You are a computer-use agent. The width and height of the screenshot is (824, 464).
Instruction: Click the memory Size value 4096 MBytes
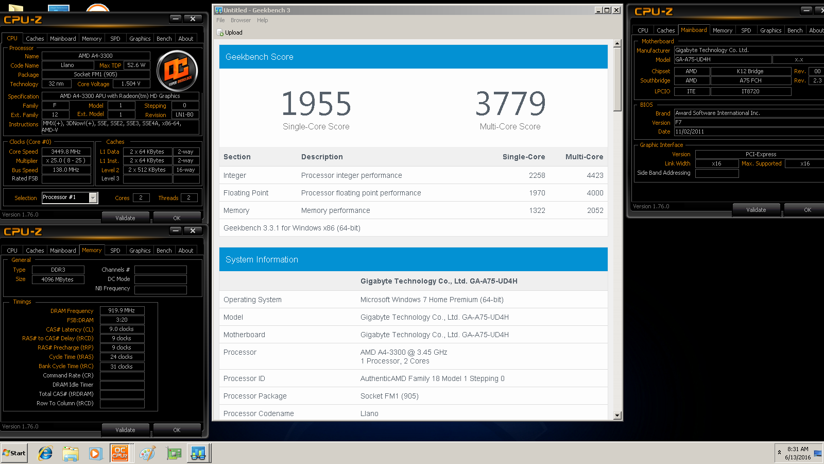pyautogui.click(x=58, y=279)
